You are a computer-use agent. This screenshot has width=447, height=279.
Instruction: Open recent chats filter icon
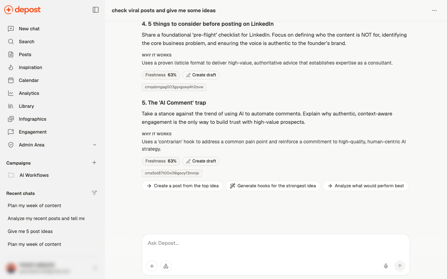click(94, 193)
